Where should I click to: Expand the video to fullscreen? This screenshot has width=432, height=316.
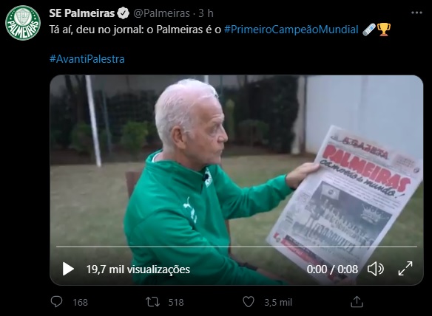405,269
